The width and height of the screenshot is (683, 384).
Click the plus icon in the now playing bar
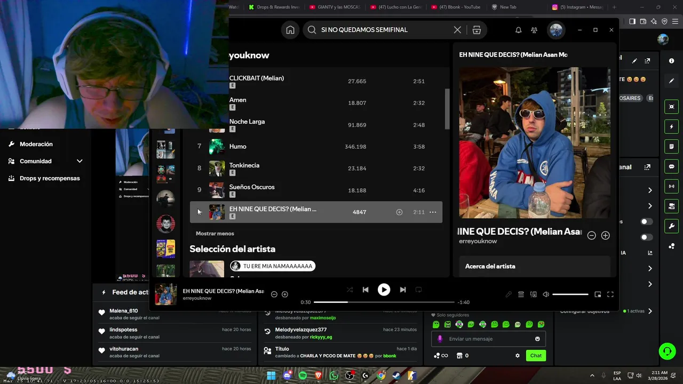pyautogui.click(x=285, y=294)
